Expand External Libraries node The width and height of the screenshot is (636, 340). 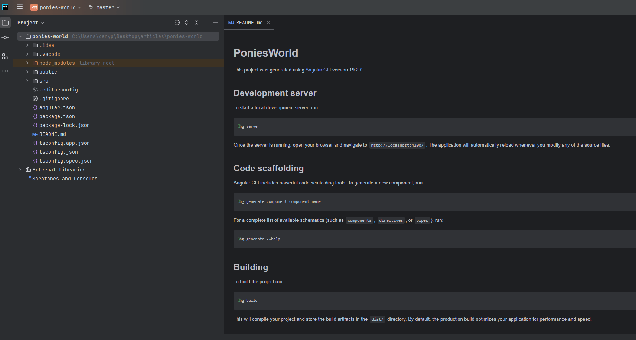point(20,170)
